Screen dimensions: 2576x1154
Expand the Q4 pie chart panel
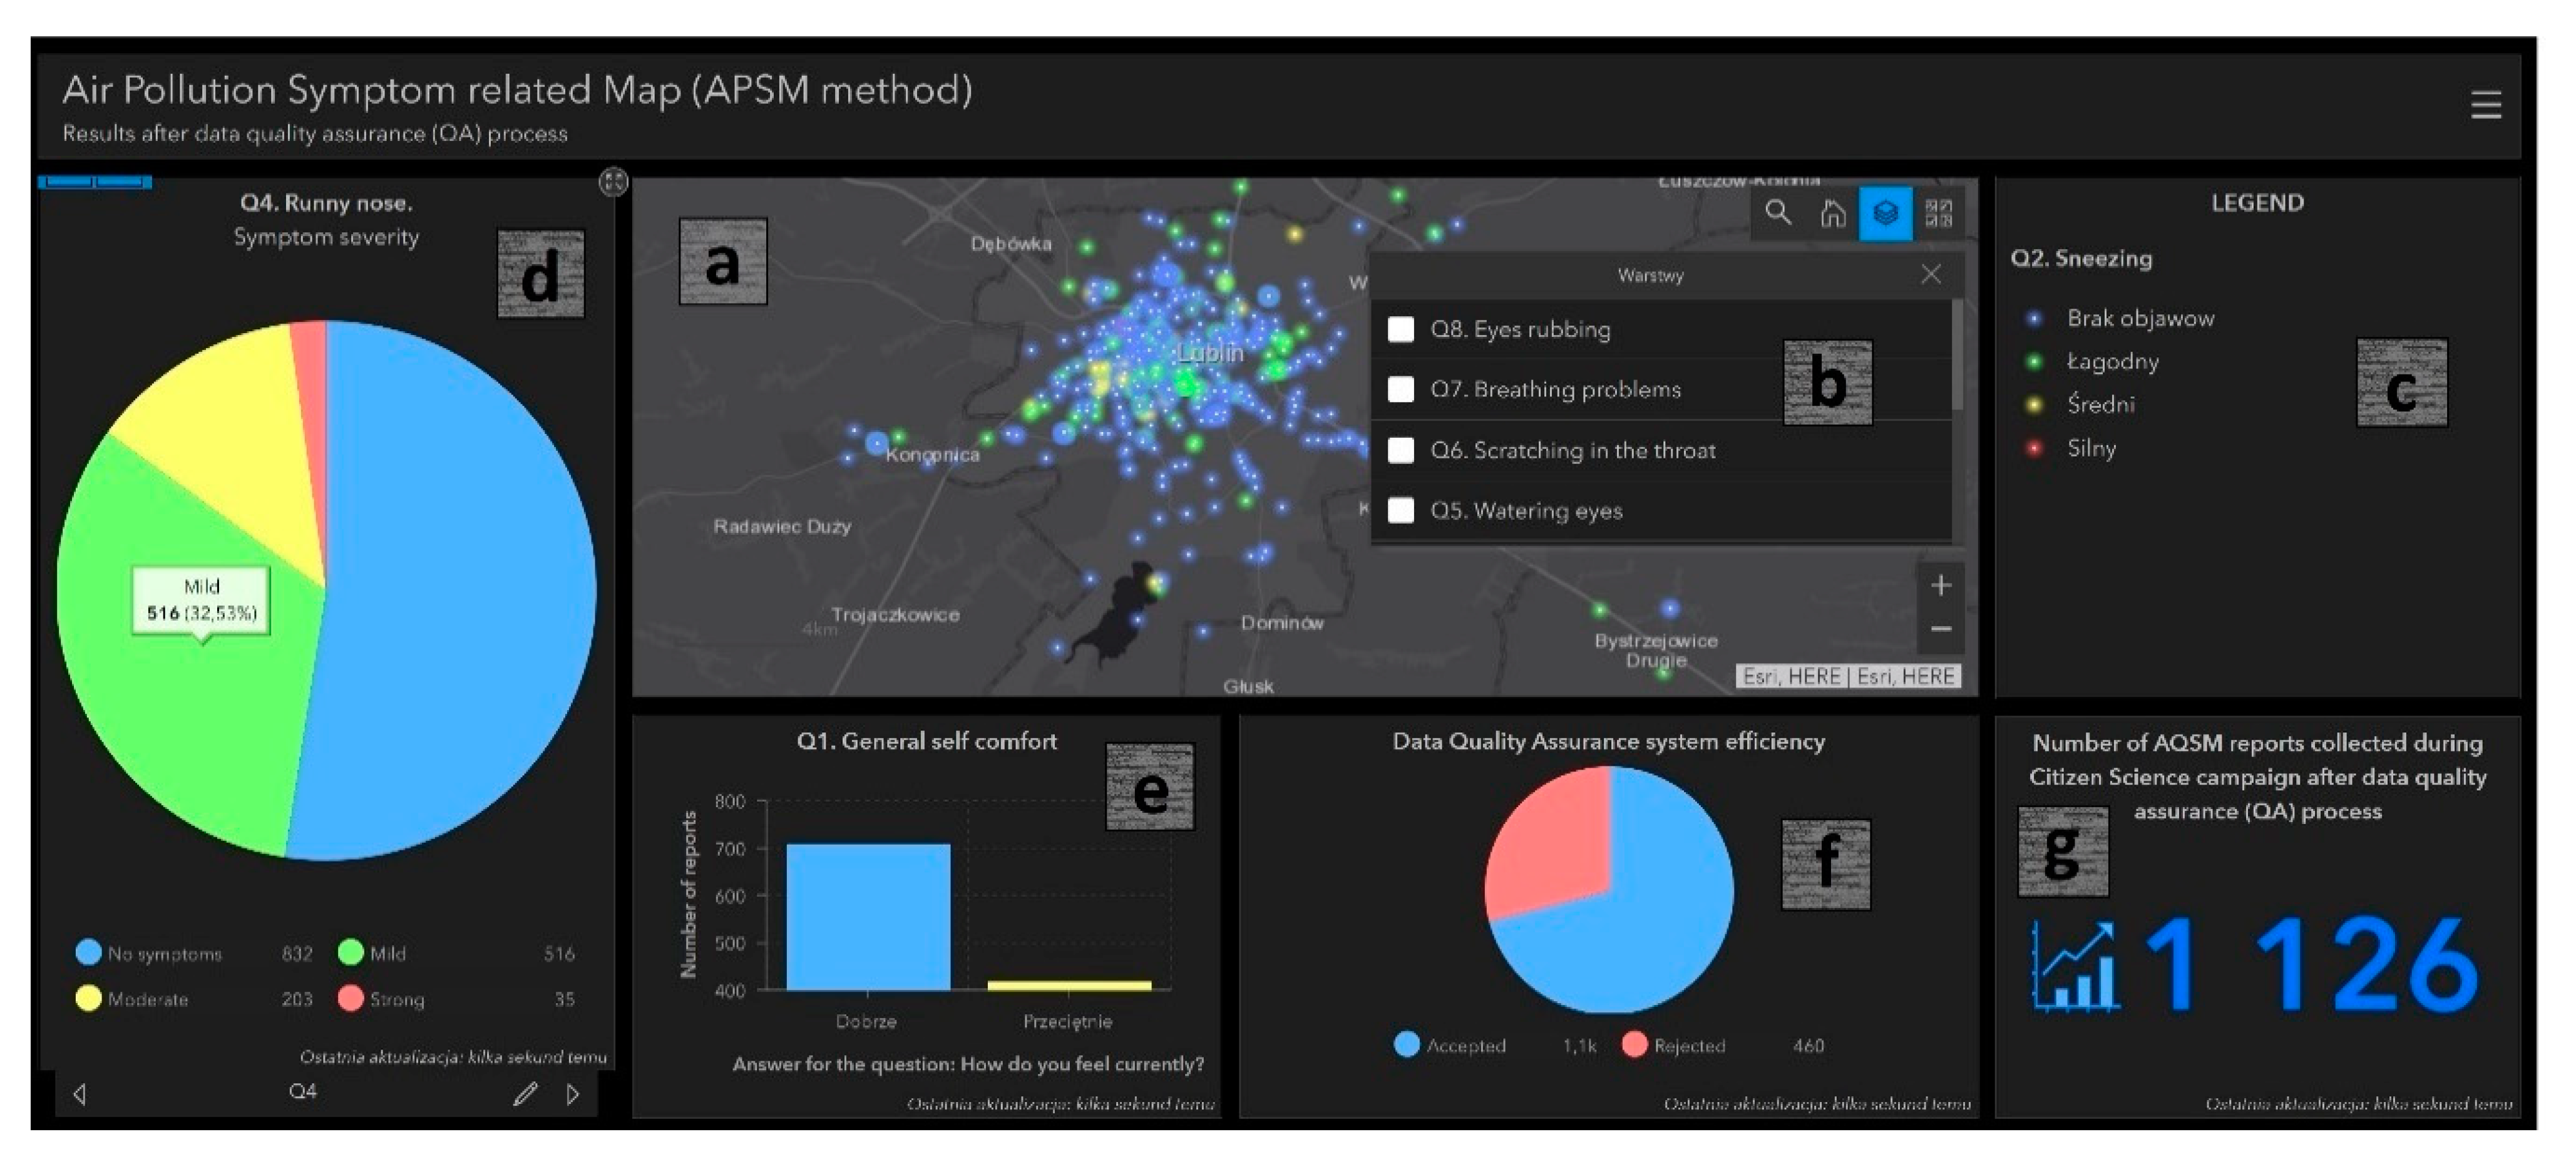coord(612,182)
